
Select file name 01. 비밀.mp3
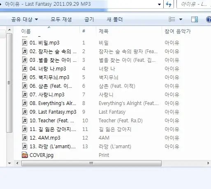[44, 43]
